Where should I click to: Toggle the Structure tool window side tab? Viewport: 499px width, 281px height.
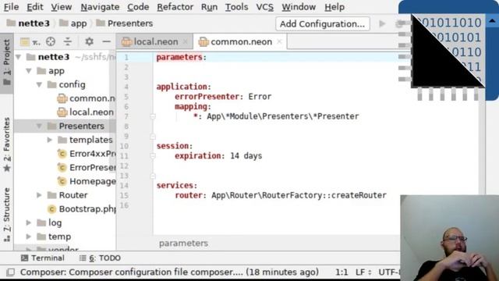7,215
